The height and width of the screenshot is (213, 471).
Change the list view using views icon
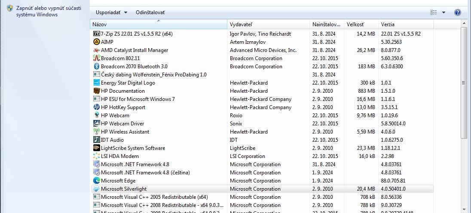click(434, 12)
